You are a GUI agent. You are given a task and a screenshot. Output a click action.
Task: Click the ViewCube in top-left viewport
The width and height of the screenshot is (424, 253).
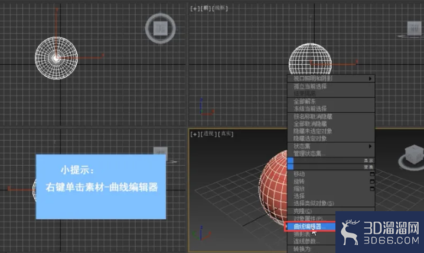(161, 28)
